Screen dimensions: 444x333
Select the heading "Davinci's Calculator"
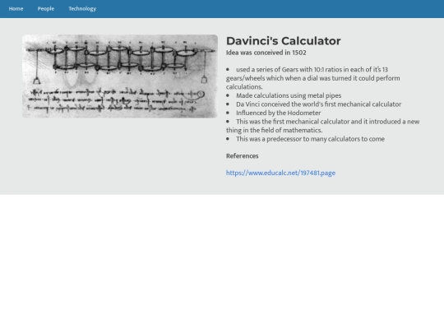(283, 41)
